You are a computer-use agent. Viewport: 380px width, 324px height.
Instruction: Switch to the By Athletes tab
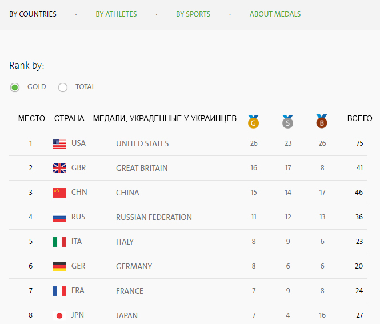116,14
